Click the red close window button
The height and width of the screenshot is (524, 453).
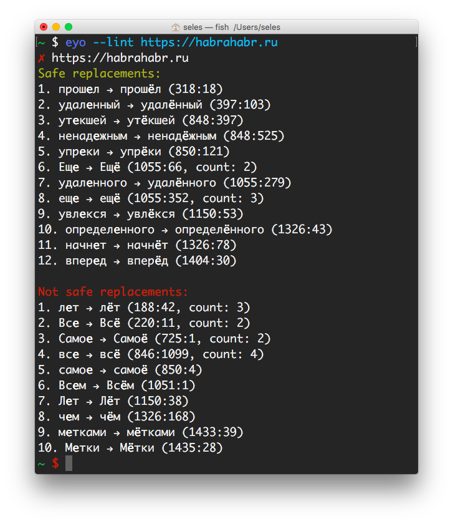tap(44, 27)
